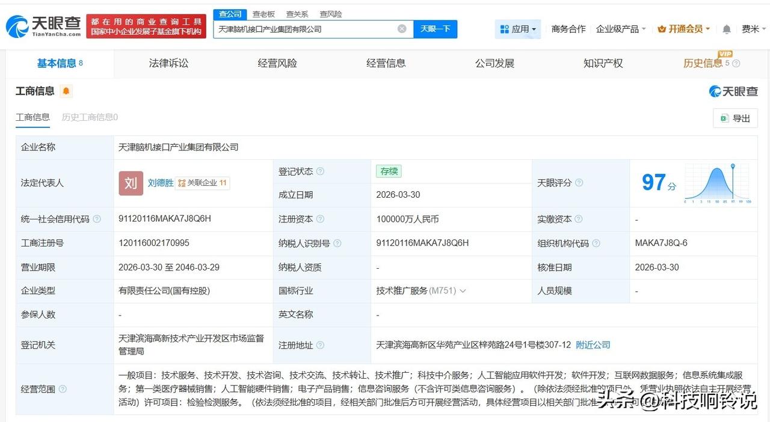Image resolution: width=770 pixels, height=422 pixels.
Task: Click the bell icon next to 工商信息
Action: (x=66, y=91)
